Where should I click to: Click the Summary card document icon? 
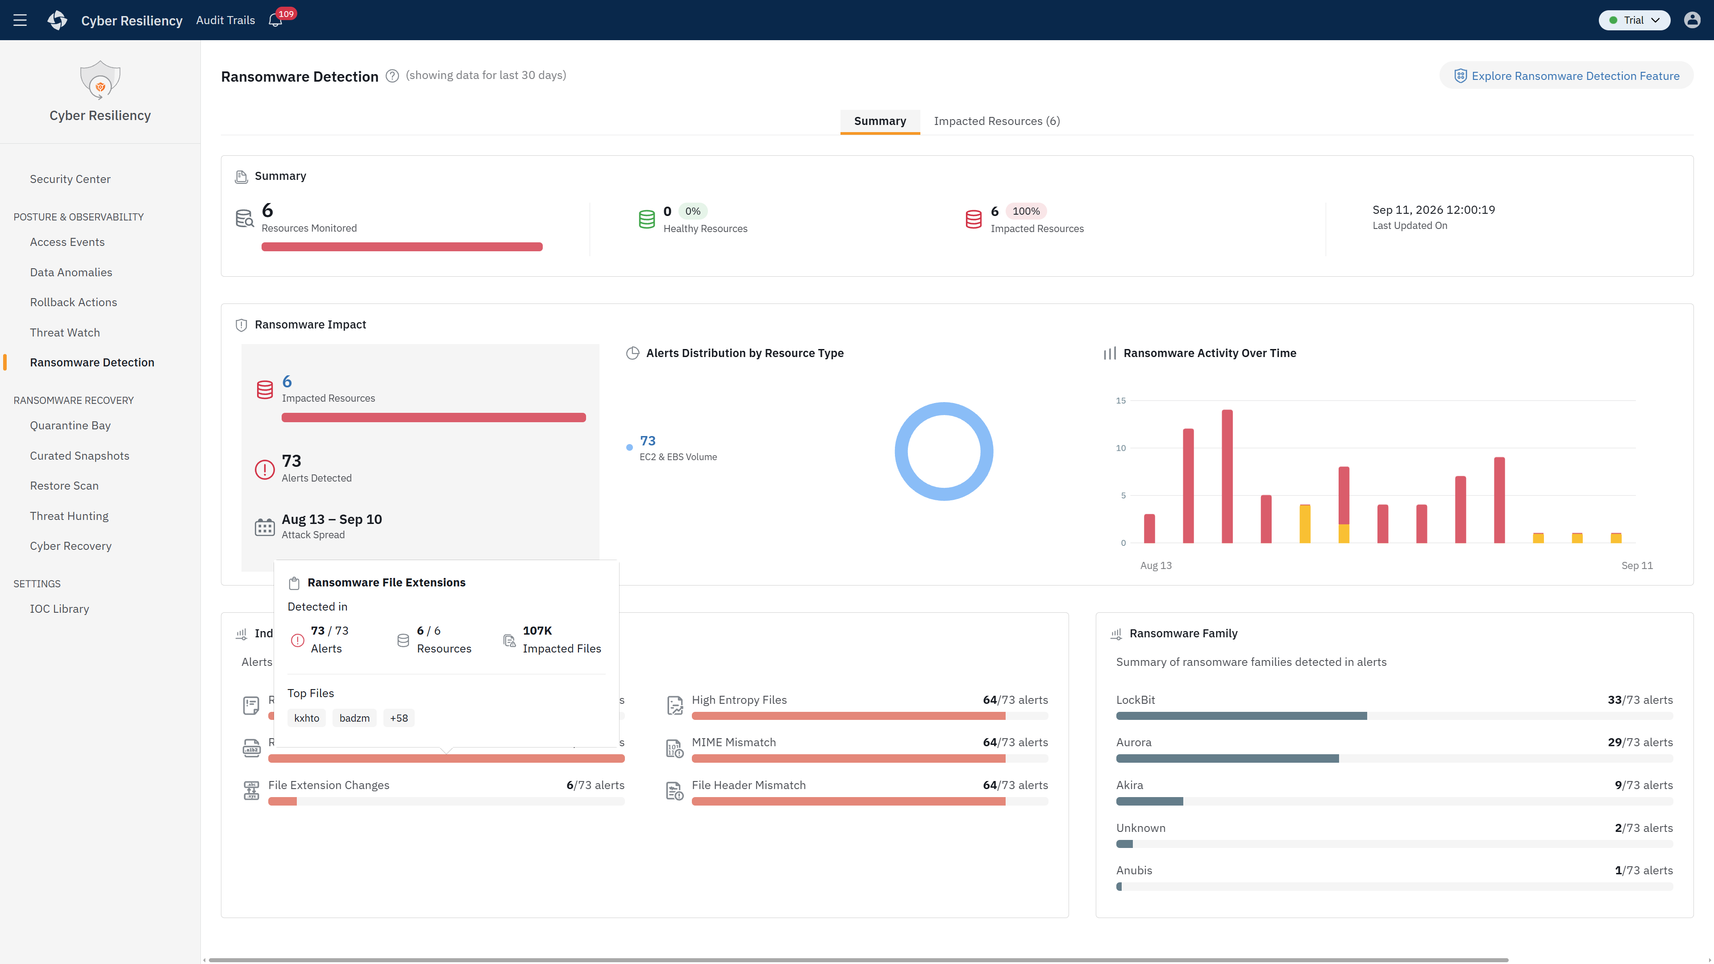241,176
